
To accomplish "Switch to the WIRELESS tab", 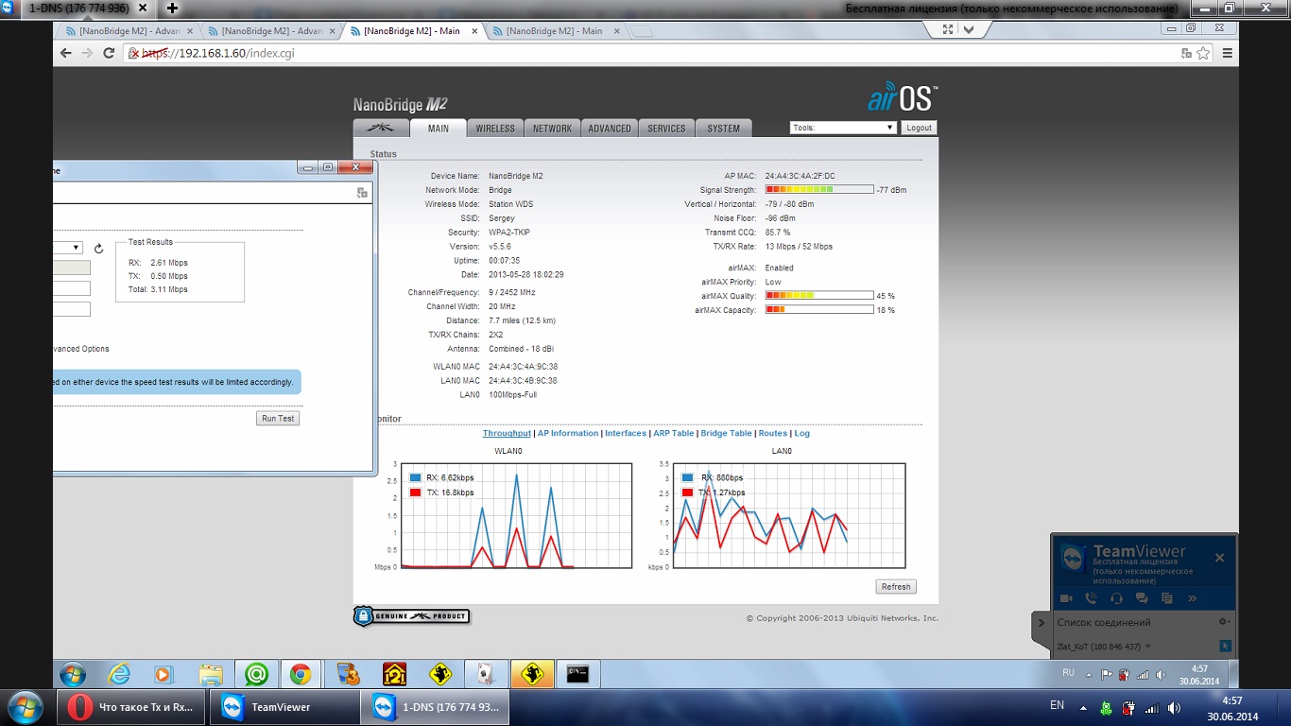I will [x=495, y=129].
